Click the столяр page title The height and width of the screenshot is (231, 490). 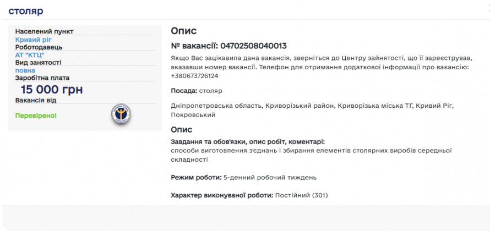[x=26, y=11]
